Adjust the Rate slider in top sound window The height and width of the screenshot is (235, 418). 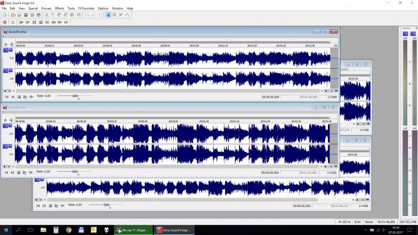tap(75, 96)
